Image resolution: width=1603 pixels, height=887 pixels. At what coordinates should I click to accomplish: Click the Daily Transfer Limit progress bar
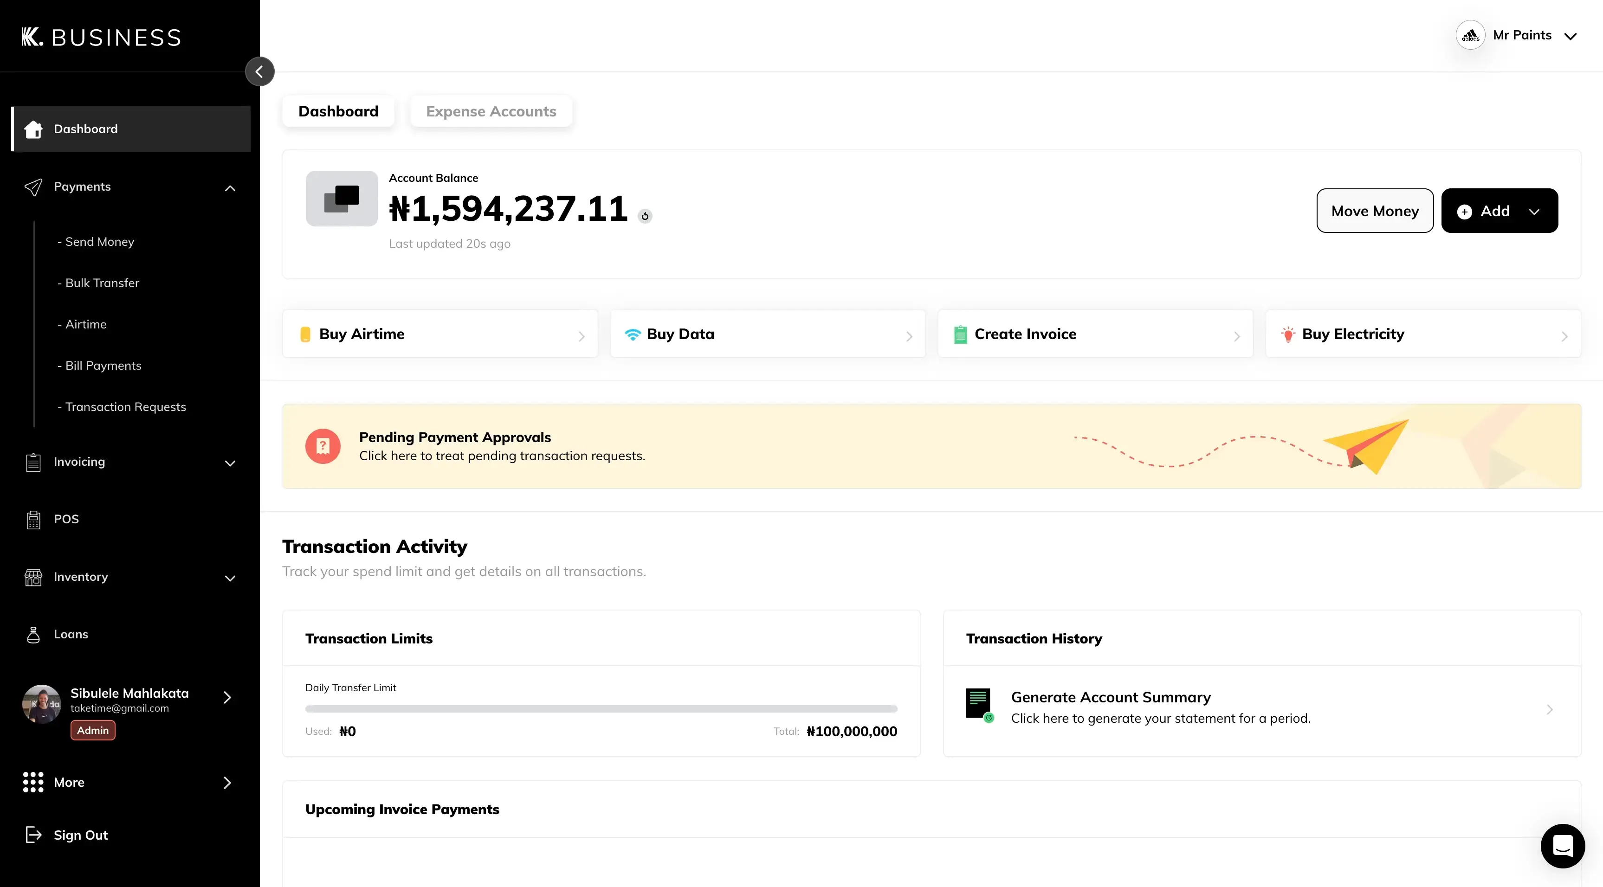(601, 708)
